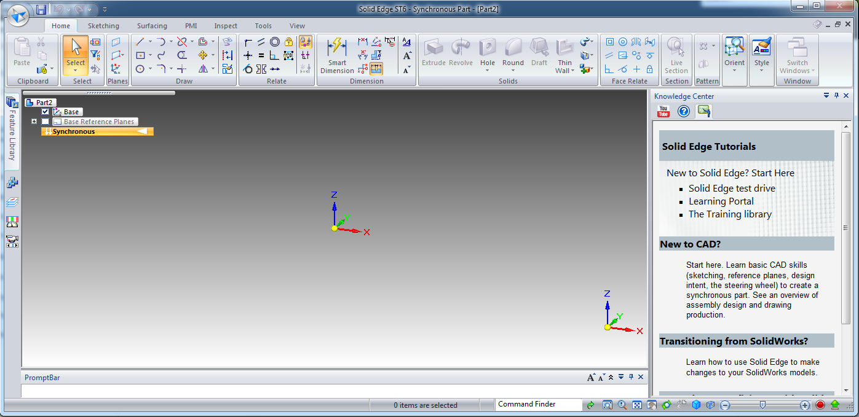Start recording with the red record button
This screenshot has width=859, height=417.
[x=820, y=405]
